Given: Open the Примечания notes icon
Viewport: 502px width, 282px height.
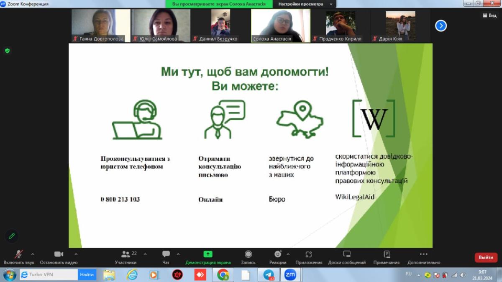Looking at the screenshot, I should [x=387, y=254].
